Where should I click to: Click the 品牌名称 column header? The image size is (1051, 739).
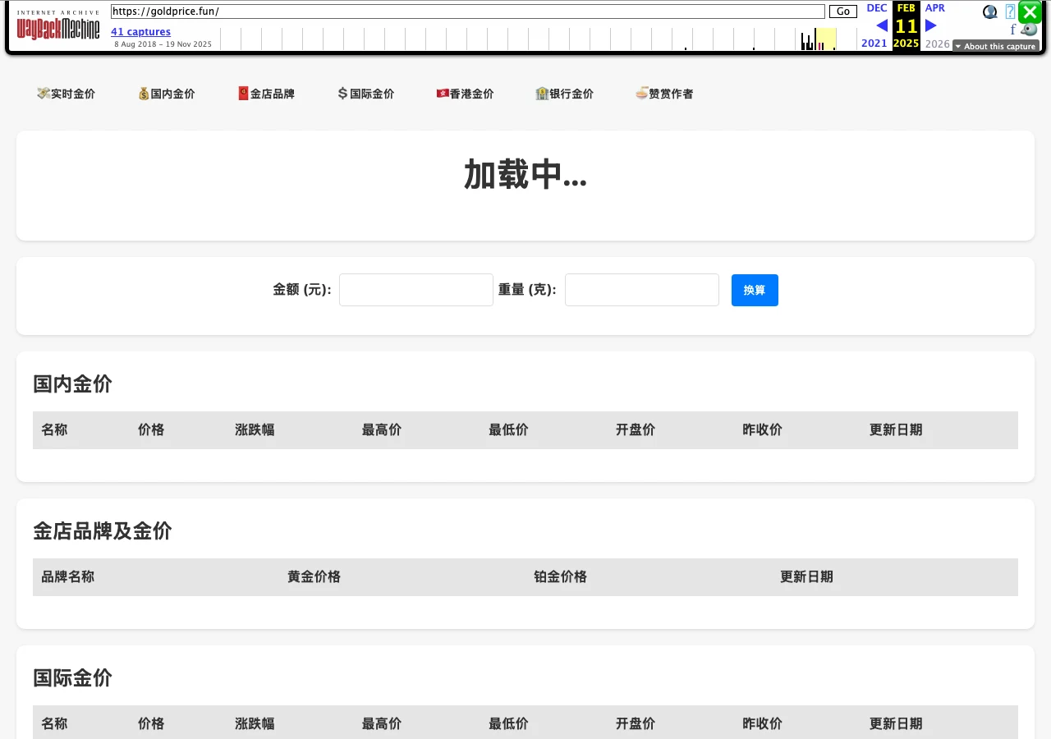[68, 576]
